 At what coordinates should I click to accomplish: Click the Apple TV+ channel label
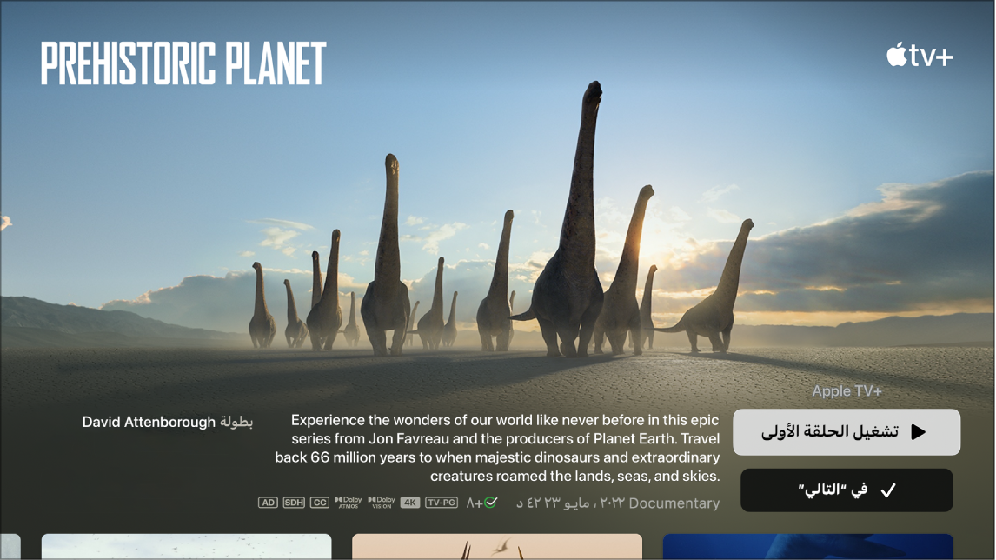point(847,391)
